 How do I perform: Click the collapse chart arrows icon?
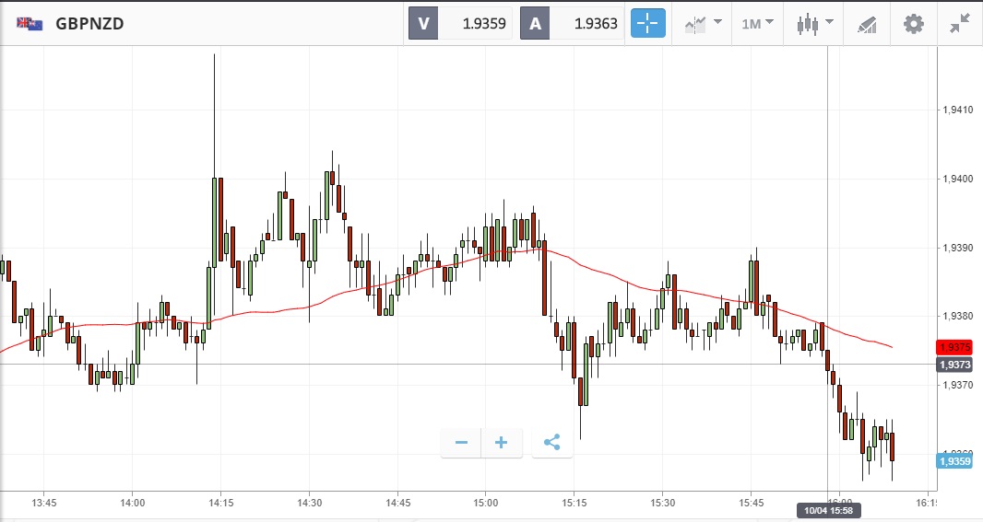[x=959, y=24]
